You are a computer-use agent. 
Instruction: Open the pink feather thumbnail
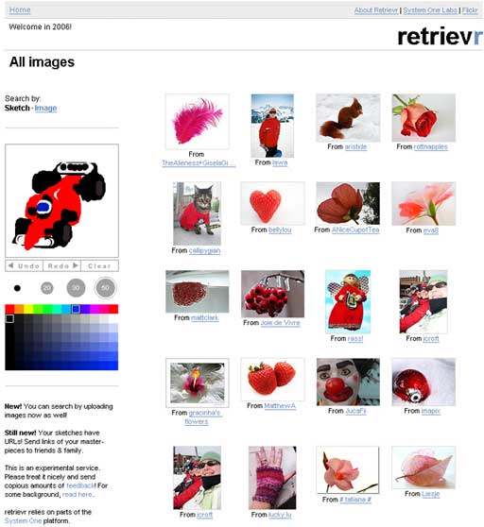198,121
